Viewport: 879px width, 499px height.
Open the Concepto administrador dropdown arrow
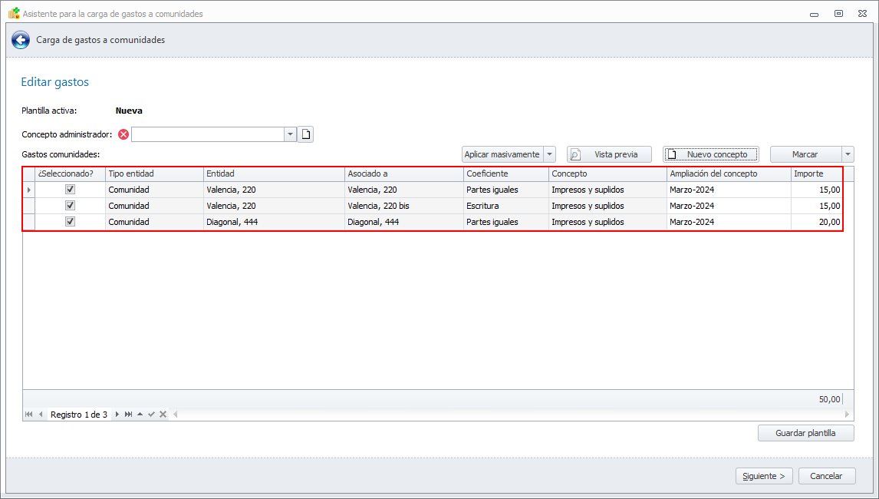pos(291,134)
